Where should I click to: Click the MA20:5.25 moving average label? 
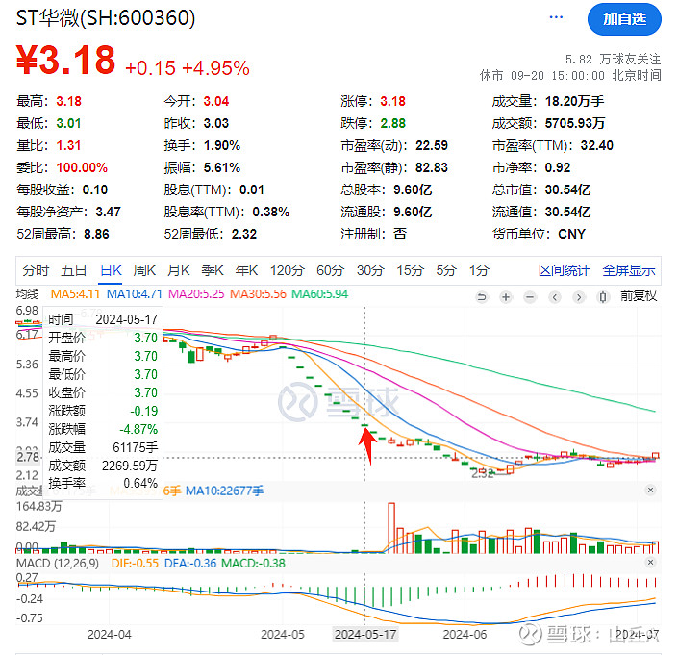196,294
